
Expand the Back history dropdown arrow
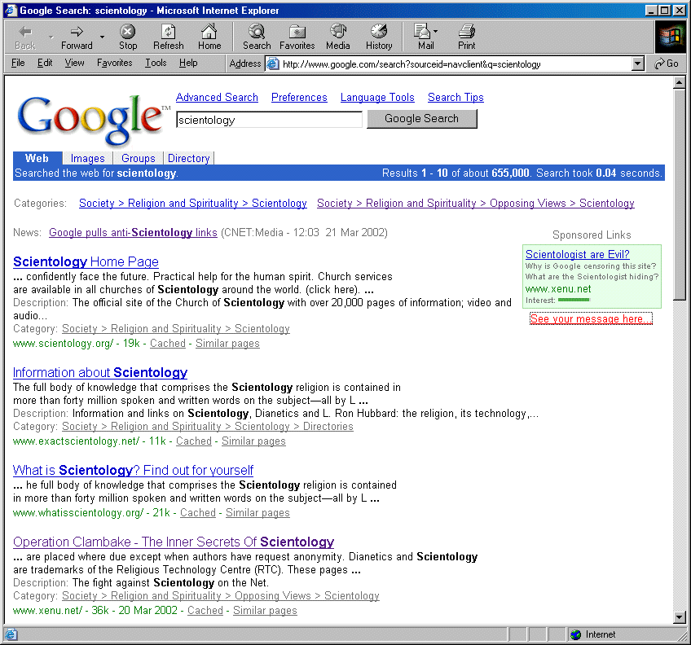pyautogui.click(x=51, y=37)
